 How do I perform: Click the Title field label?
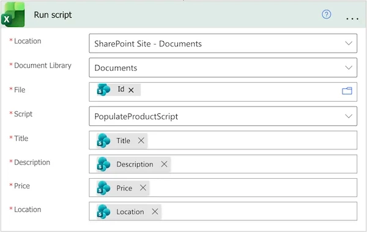[21, 138]
